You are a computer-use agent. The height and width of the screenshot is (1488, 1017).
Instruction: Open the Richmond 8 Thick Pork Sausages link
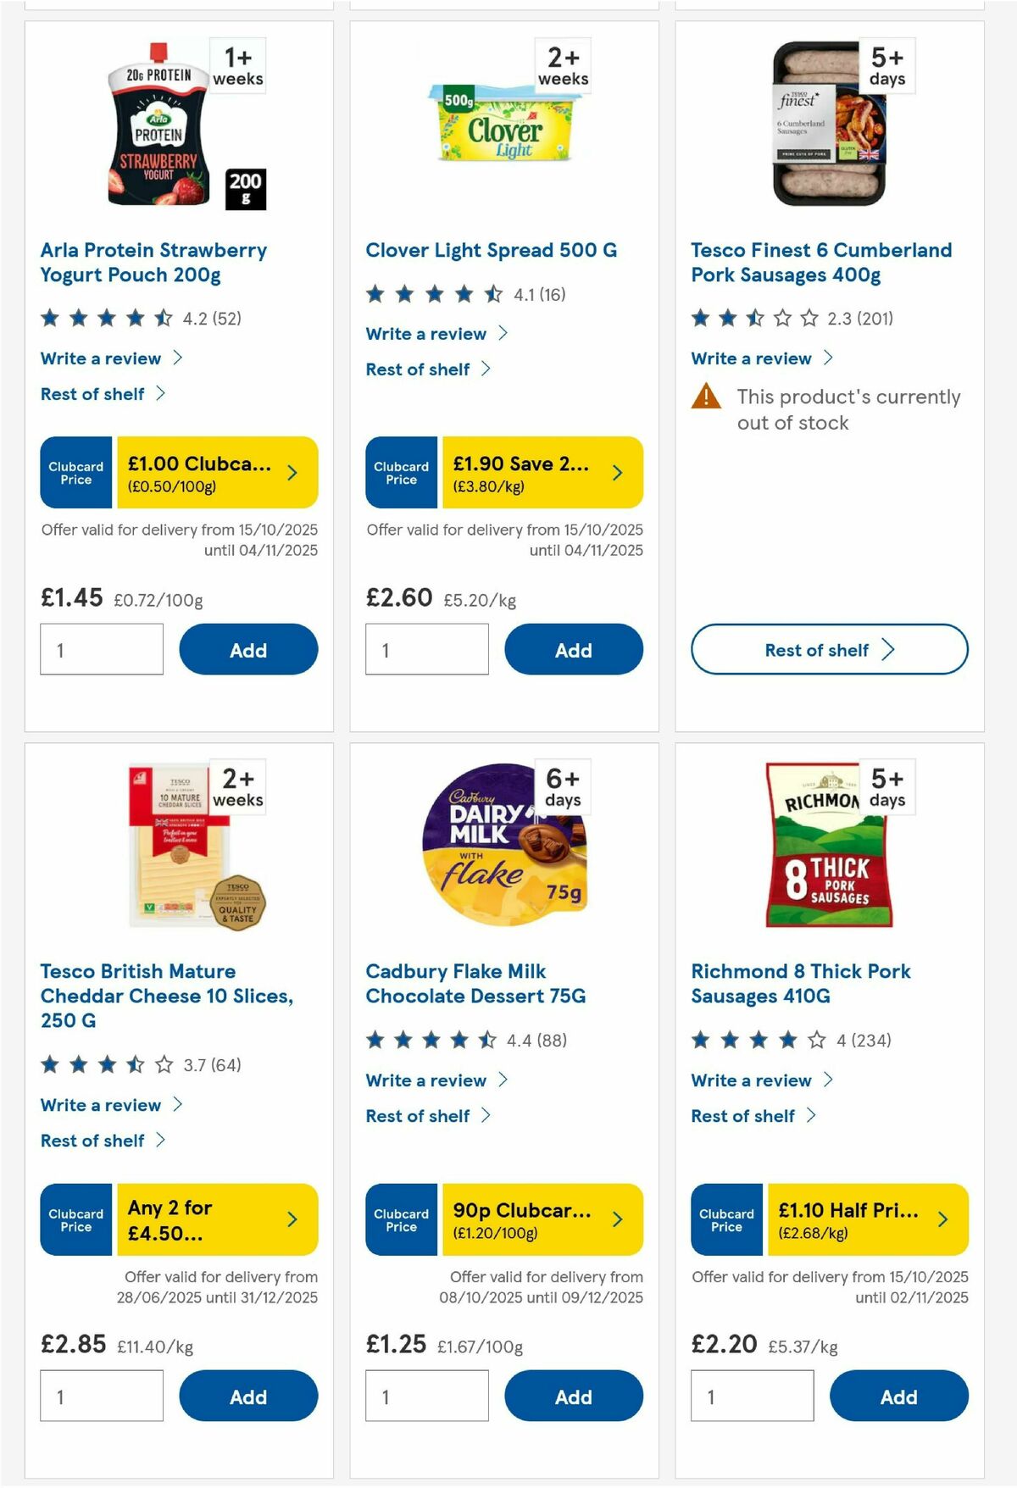[800, 983]
